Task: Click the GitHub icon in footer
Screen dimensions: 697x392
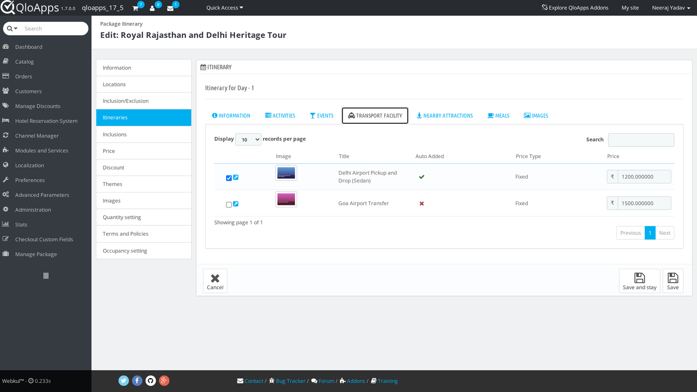Action: (151, 381)
